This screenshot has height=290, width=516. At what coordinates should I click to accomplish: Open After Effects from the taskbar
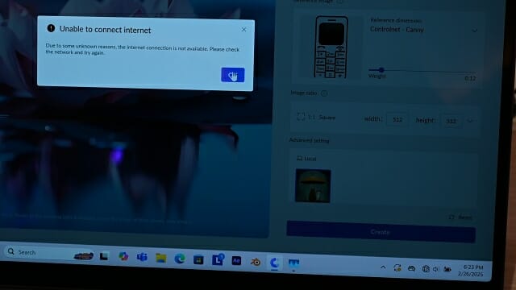click(x=236, y=261)
